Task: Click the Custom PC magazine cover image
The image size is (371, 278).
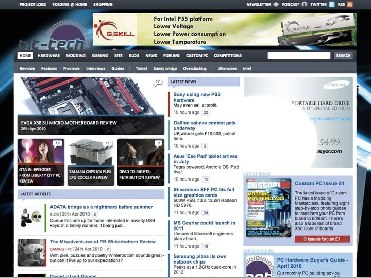Action: (268, 207)
